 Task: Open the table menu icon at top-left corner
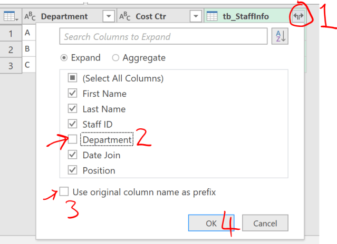[x=11, y=16]
